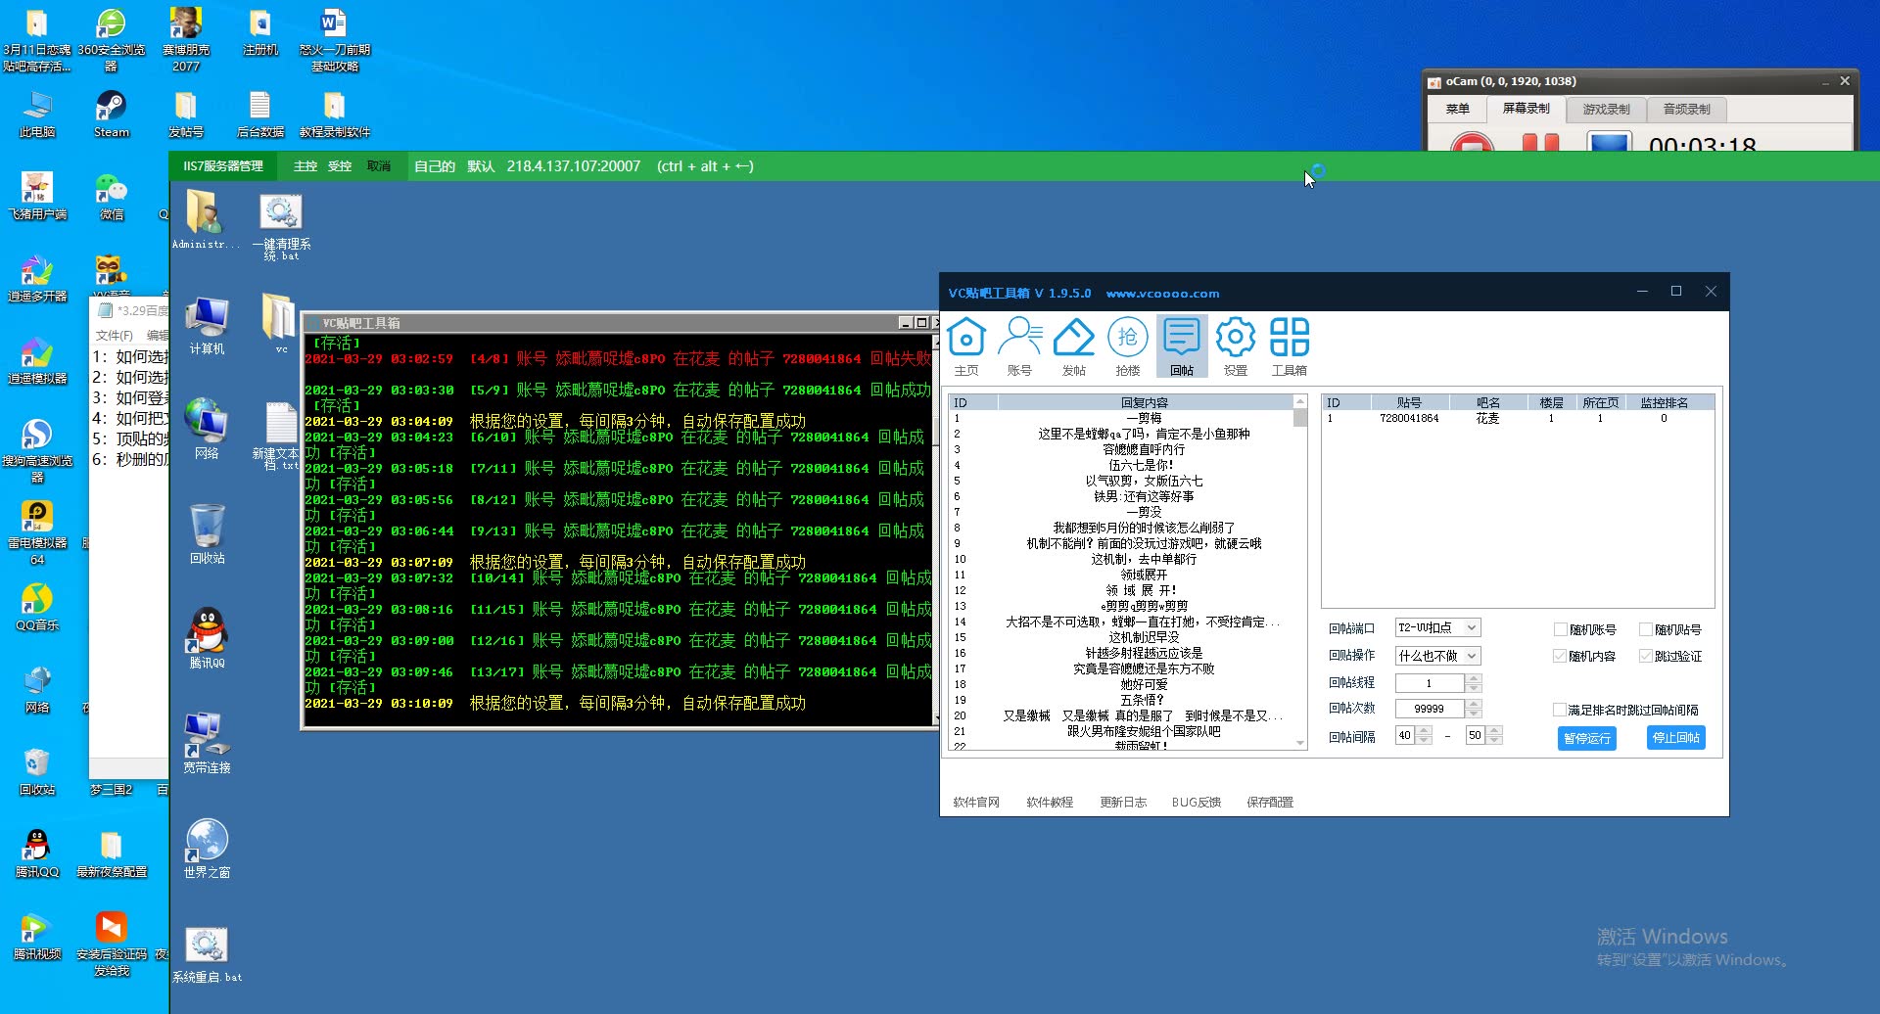Visit www.vcoooo.com in the title bar
This screenshot has height=1014, width=1880.
click(x=1162, y=294)
